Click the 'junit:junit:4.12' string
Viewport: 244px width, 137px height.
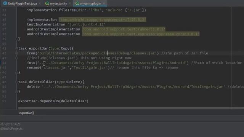pyautogui.click(x=87, y=24)
